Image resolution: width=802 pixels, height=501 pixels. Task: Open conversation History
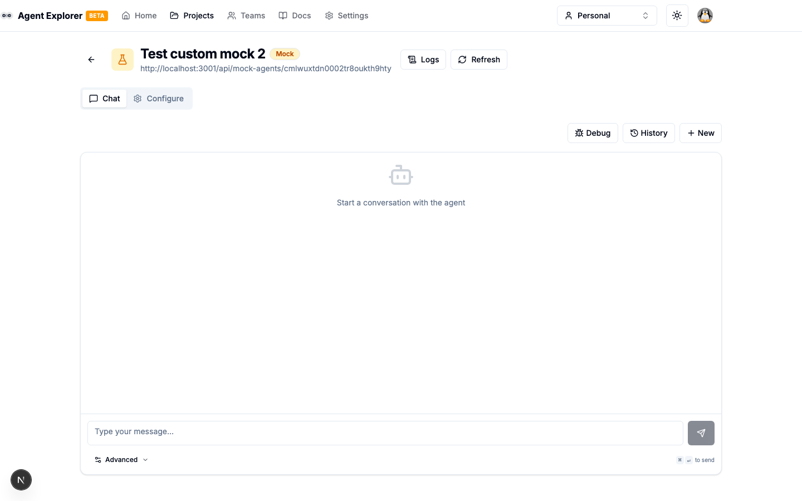[x=648, y=133]
